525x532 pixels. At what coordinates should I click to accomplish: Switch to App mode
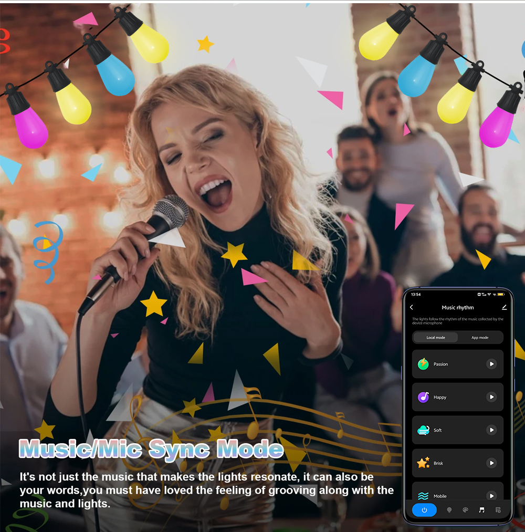480,338
